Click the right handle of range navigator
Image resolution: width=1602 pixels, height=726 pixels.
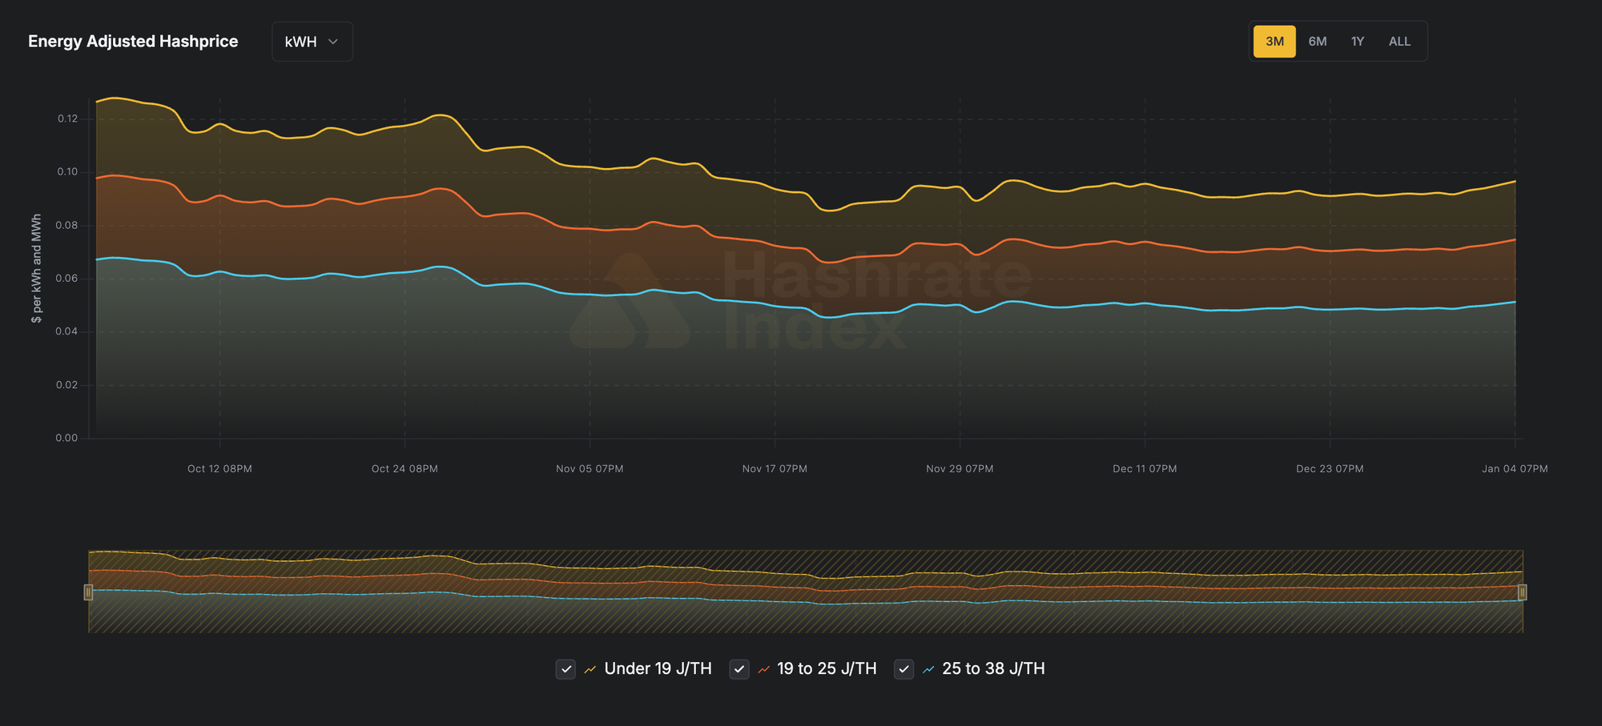click(x=1522, y=592)
